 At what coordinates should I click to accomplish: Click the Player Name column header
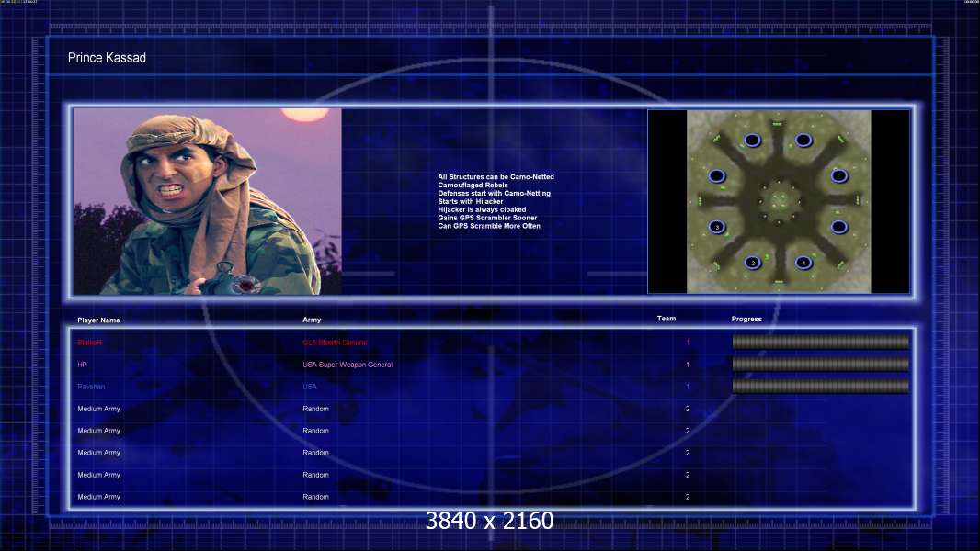click(x=98, y=320)
